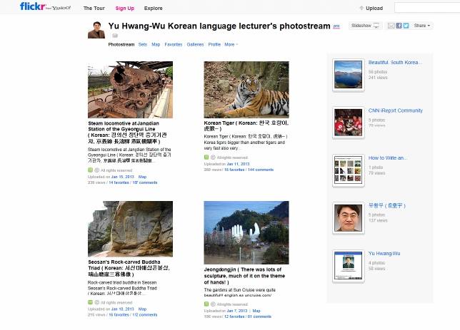Share photostream via email icon
The width and height of the screenshot is (460, 330).
click(391, 26)
